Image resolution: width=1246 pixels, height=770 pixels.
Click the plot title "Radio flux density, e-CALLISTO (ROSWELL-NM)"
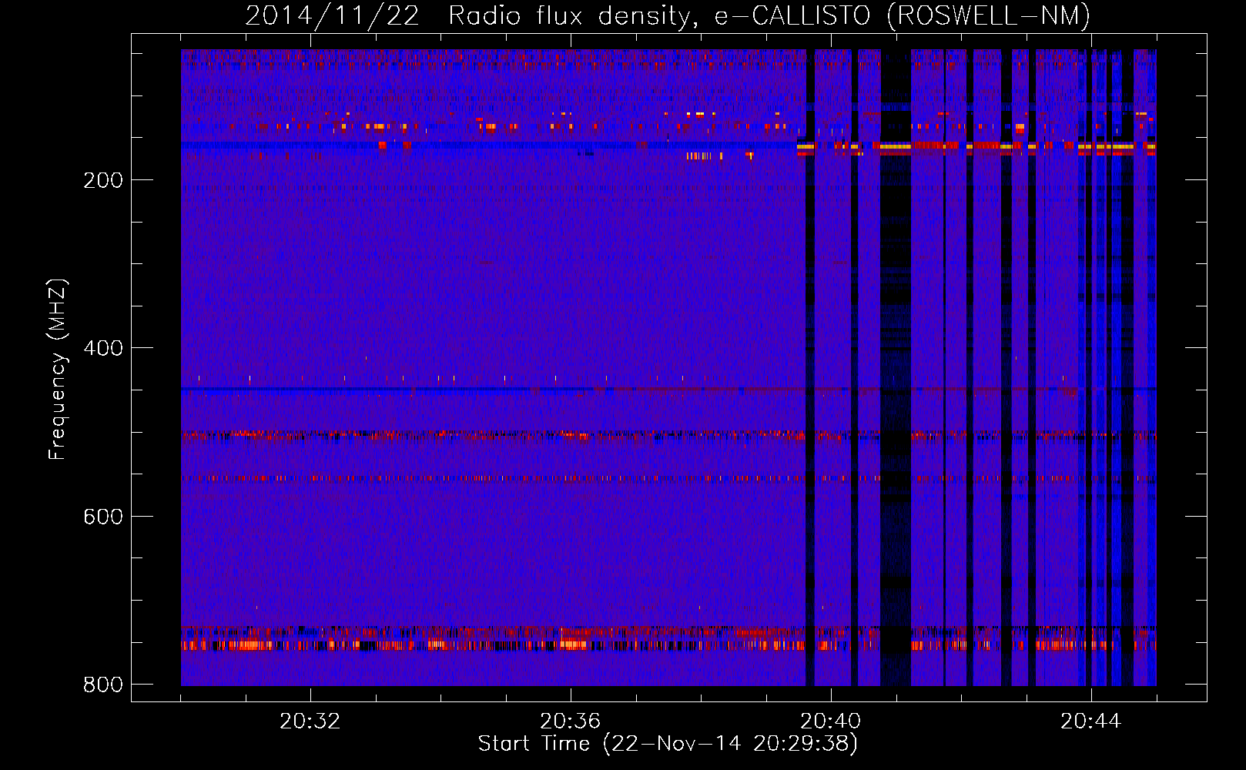(769, 15)
